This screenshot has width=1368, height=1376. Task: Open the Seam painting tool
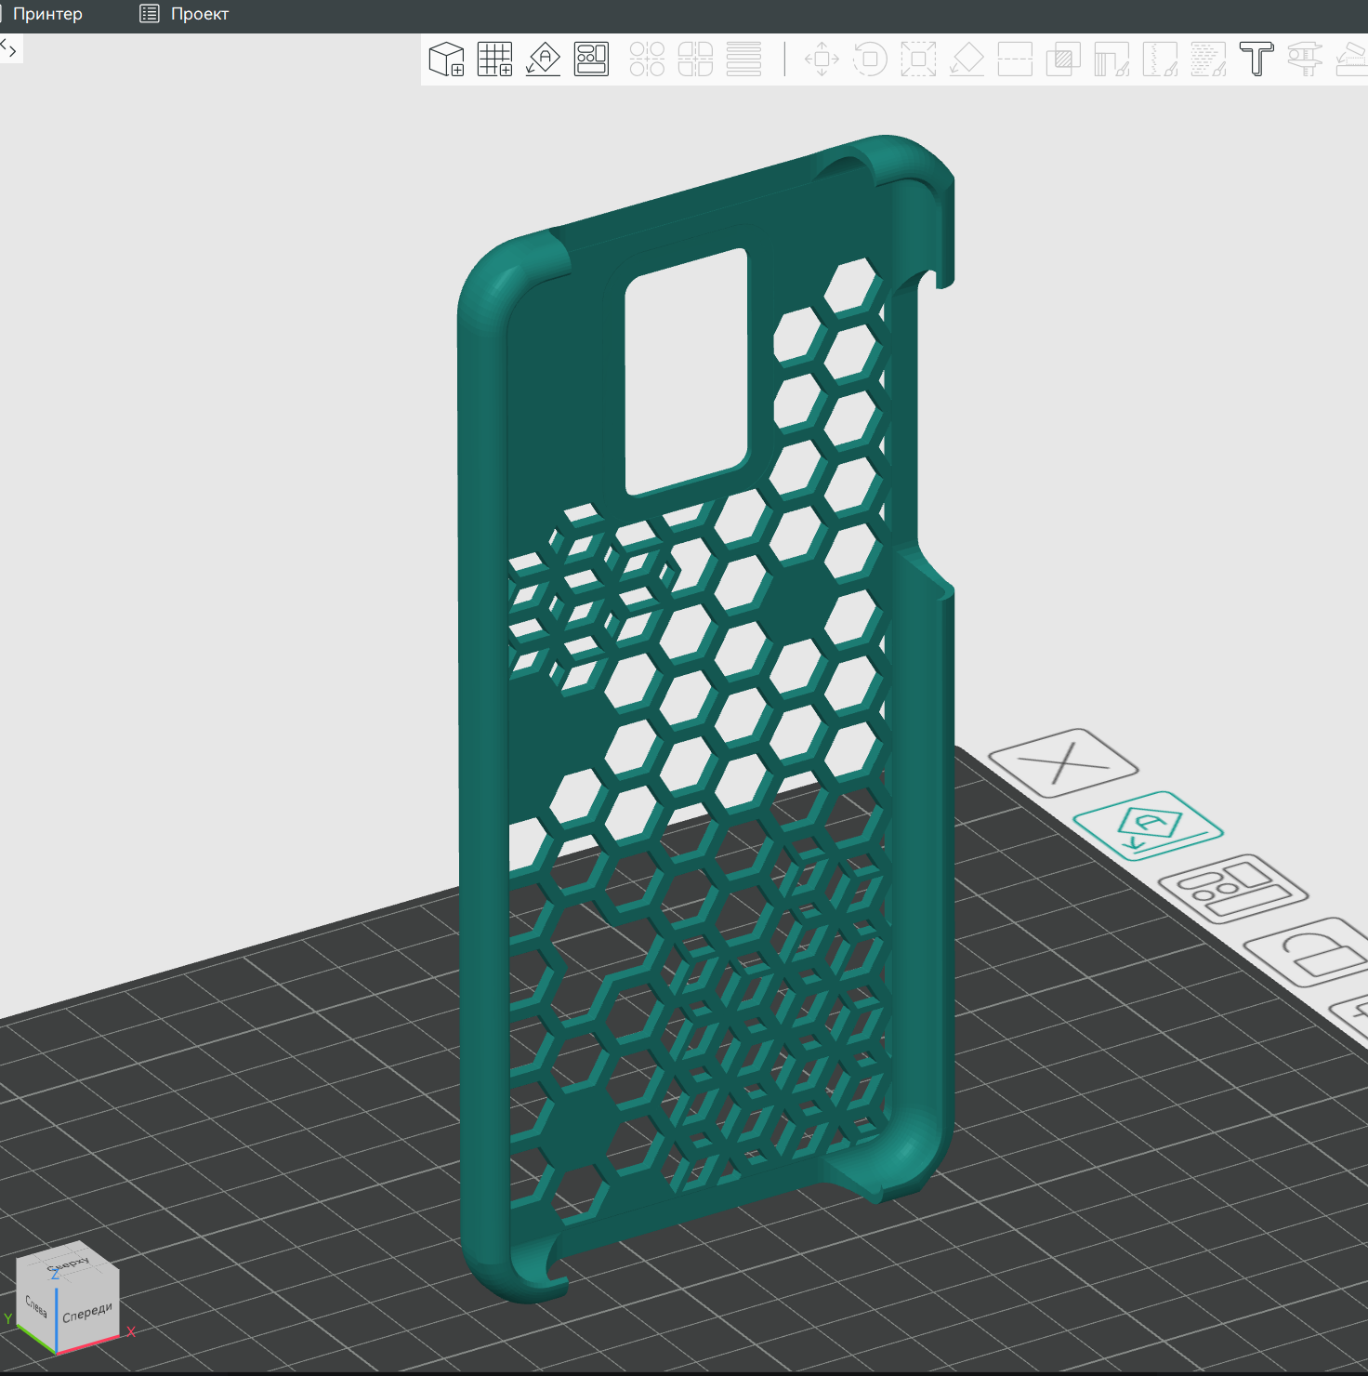[x=1160, y=60]
